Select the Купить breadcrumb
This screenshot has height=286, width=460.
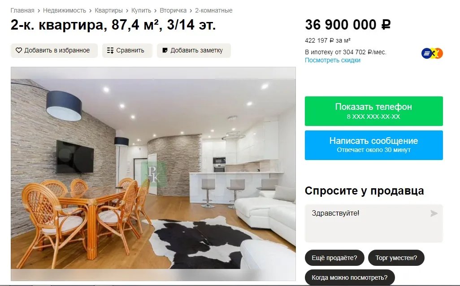pyautogui.click(x=141, y=11)
